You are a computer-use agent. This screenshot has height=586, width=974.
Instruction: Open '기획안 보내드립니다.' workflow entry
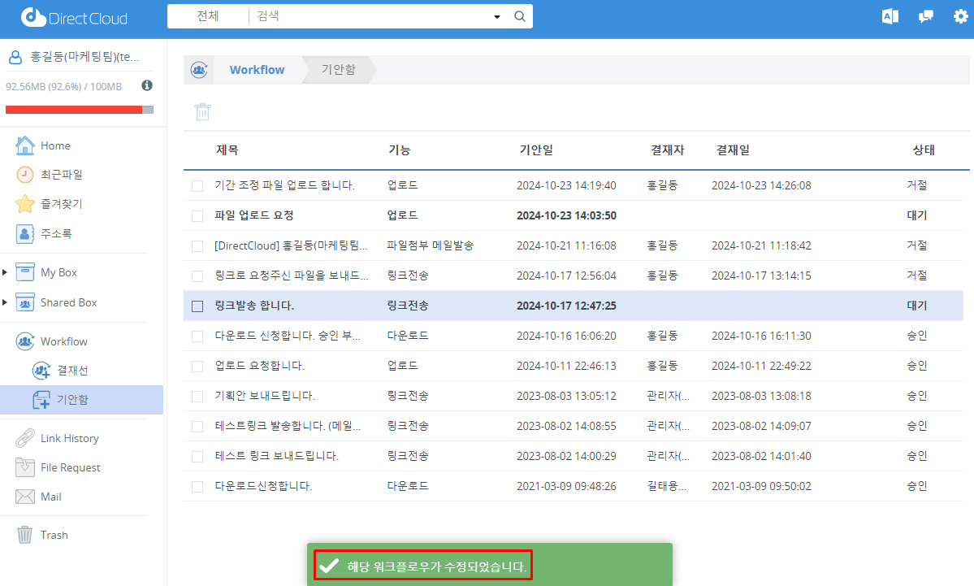click(x=264, y=397)
